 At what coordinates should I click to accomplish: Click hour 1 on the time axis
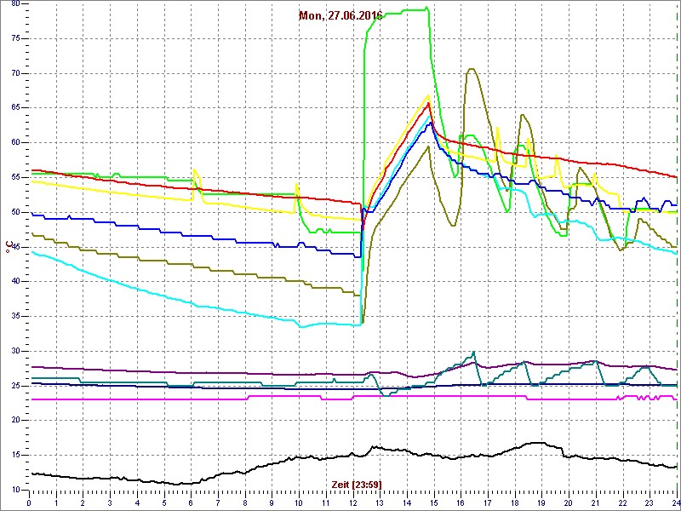click(56, 502)
